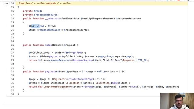Select line number 38

point(12,94)
